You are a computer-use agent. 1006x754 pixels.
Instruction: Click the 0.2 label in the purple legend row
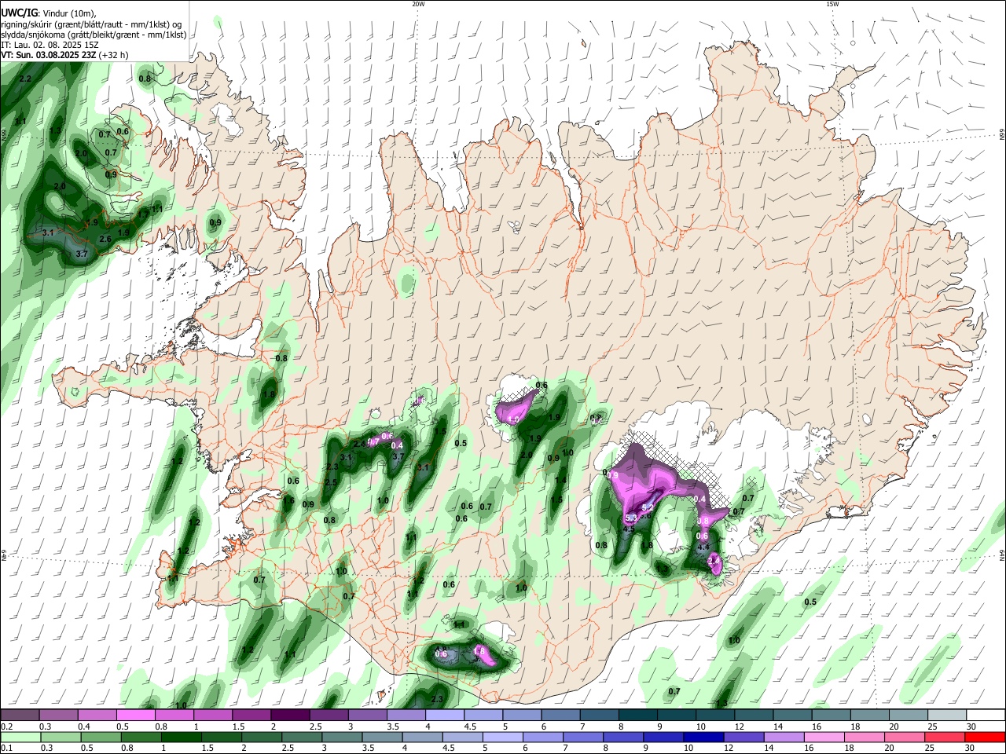(6, 727)
